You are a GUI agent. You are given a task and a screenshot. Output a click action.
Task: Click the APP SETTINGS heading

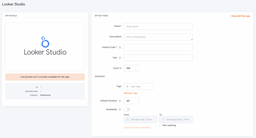(x=101, y=16)
